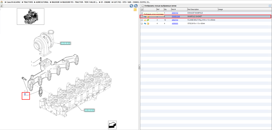Select the FLANGE BOLT,Flng, M10 x 1.5 x 65mm text

pos(201,20)
